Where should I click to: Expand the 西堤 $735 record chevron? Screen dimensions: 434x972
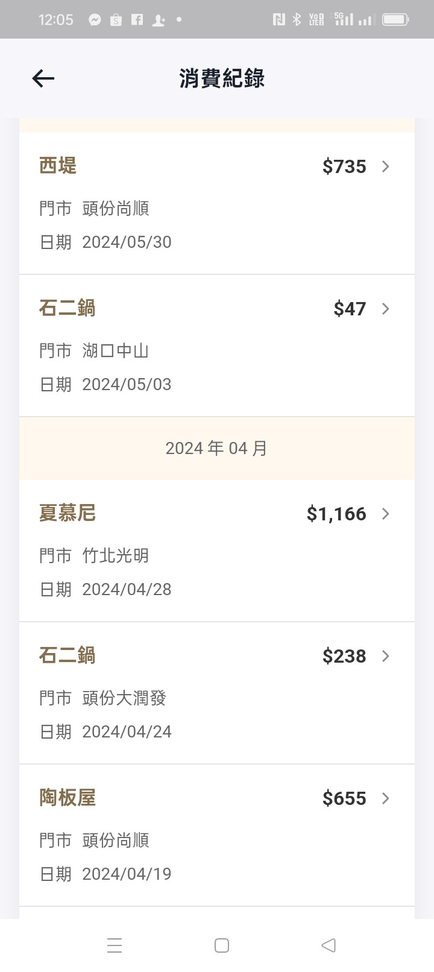(x=386, y=166)
